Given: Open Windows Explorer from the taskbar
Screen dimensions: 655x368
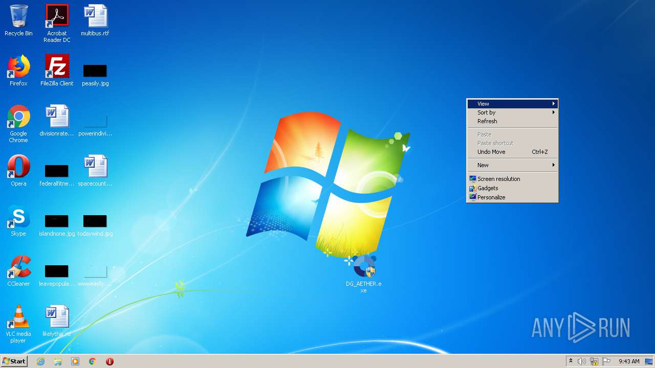Looking at the screenshot, I should pos(58,361).
